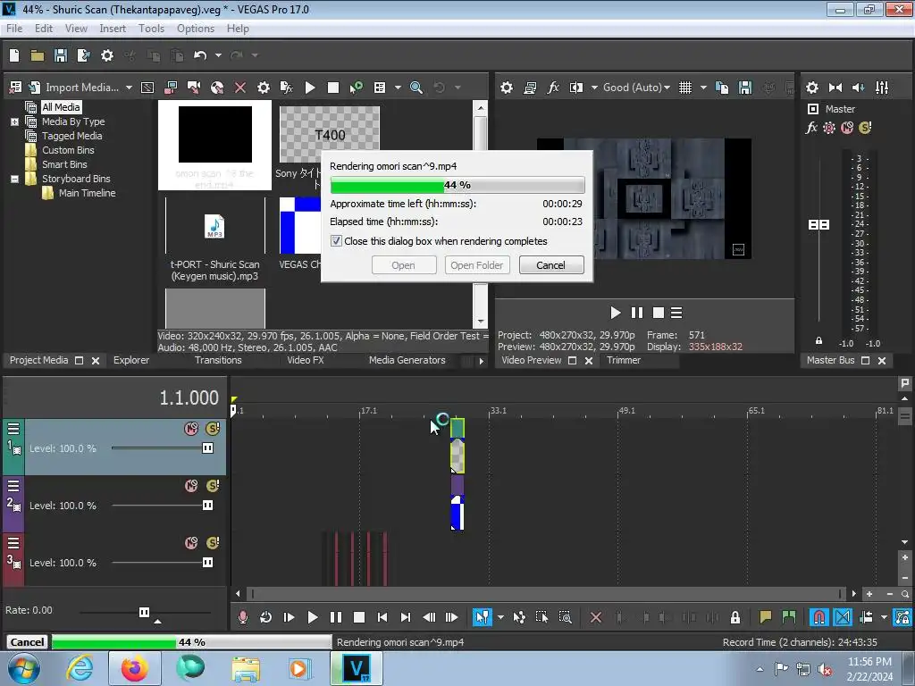Insert marker with flag icon

point(765,617)
